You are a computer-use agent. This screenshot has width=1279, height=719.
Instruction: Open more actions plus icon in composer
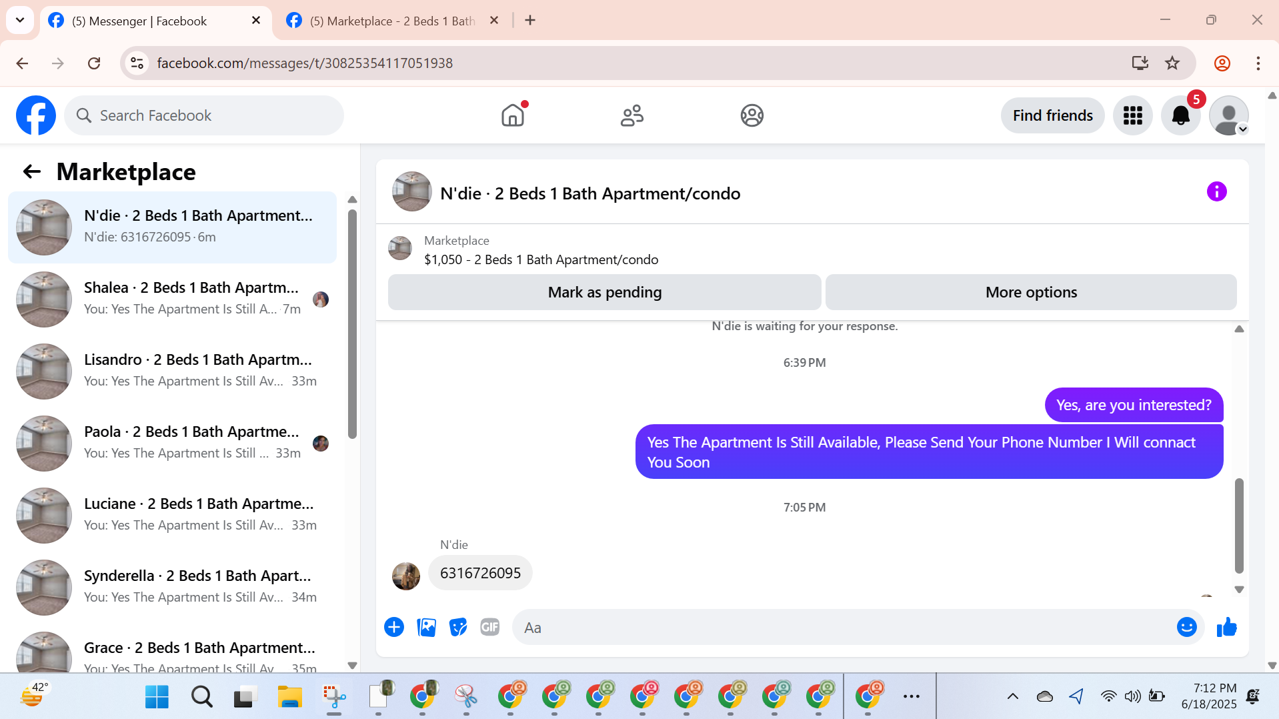[394, 628]
